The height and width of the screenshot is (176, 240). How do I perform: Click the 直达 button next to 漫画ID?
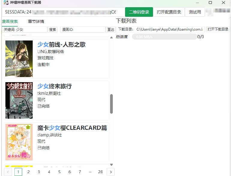tap(111, 29)
